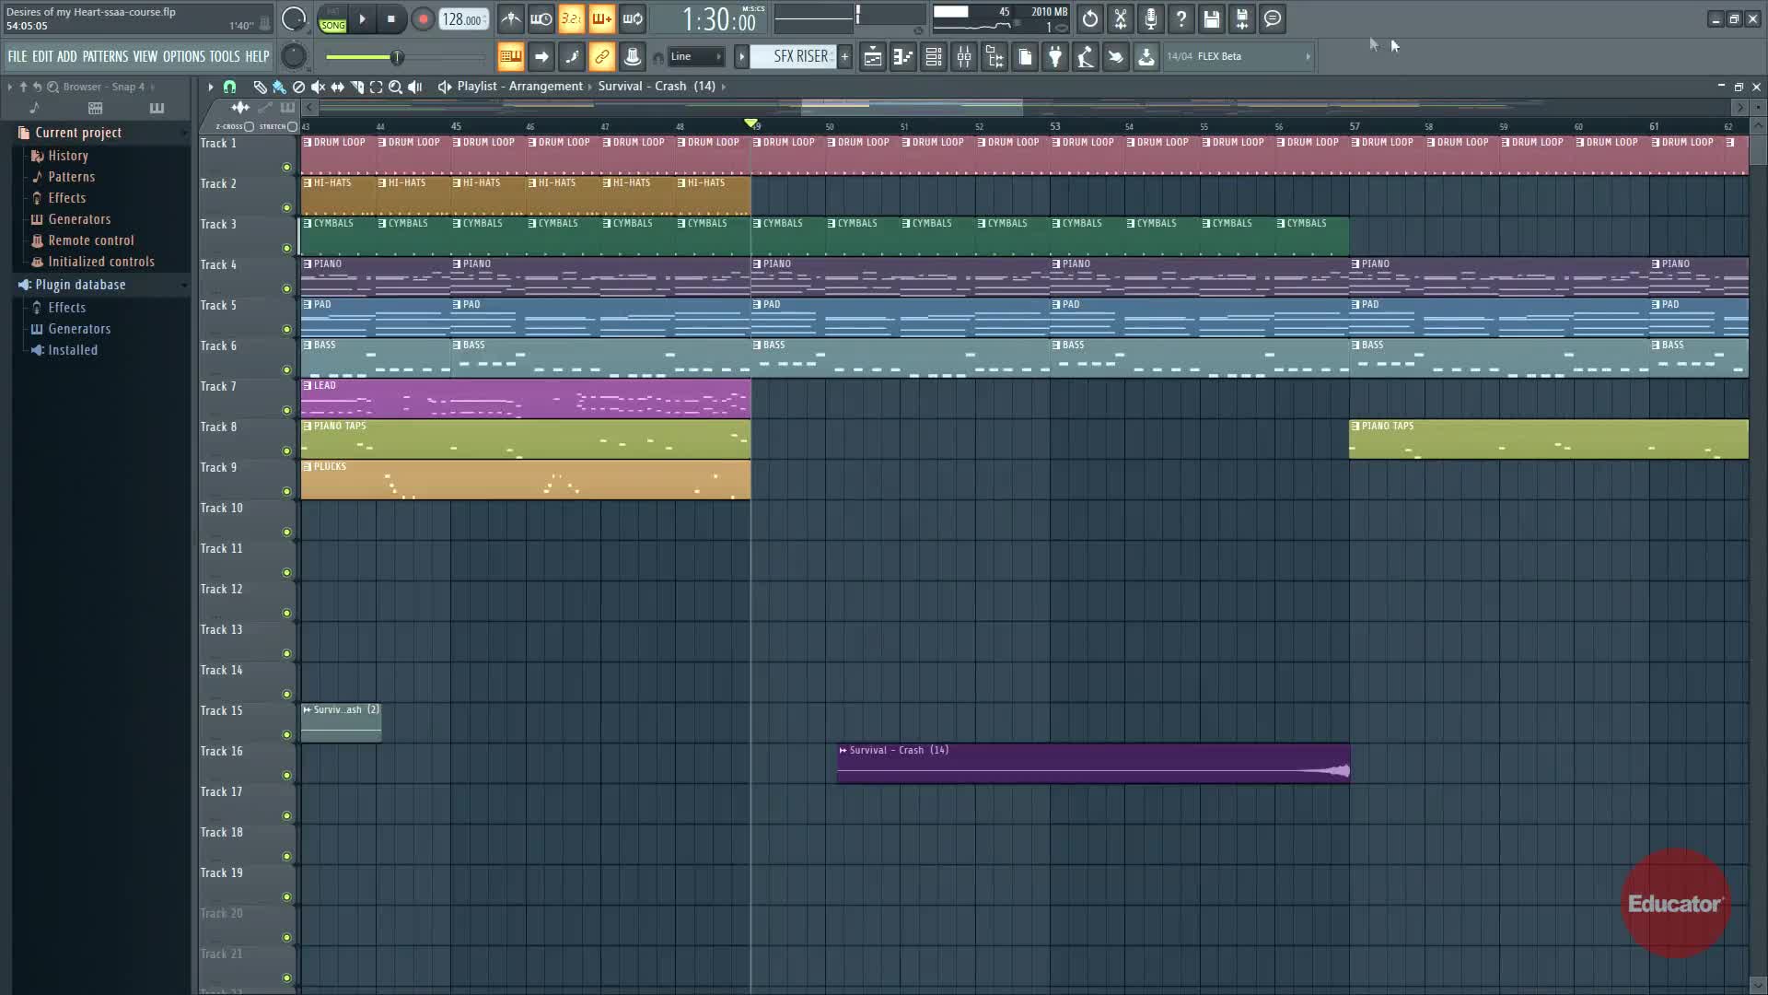Viewport: 1768px width, 995px height.
Task: Open the Piano roll view
Action: 902,57
